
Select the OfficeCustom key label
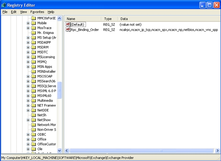pos(47,144)
